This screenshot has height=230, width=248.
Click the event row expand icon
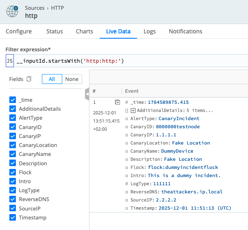click(117, 102)
